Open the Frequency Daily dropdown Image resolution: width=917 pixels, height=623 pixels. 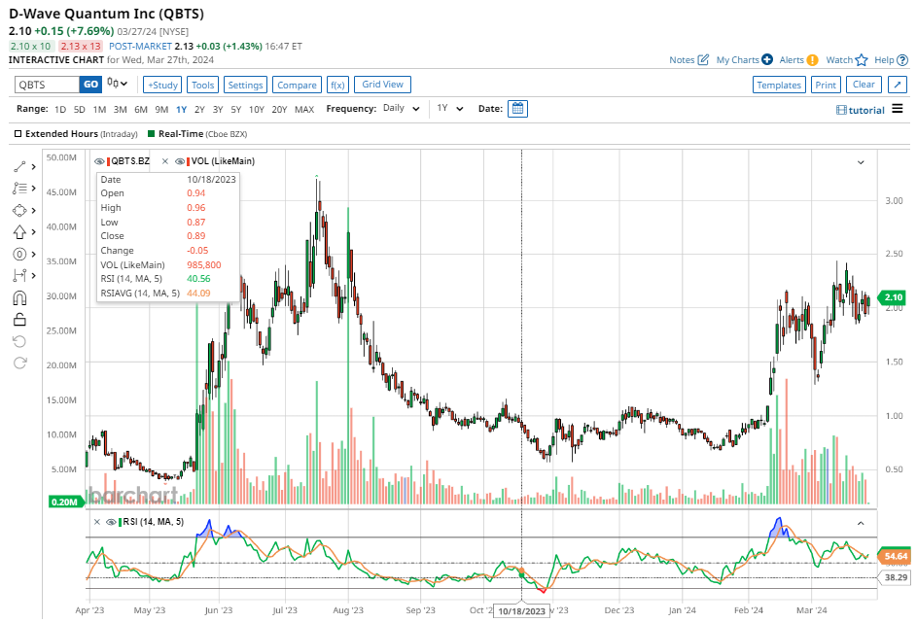tap(402, 108)
